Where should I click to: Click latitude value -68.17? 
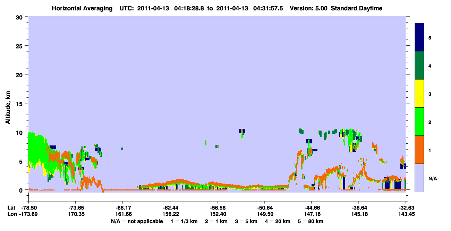pyautogui.click(x=122, y=208)
